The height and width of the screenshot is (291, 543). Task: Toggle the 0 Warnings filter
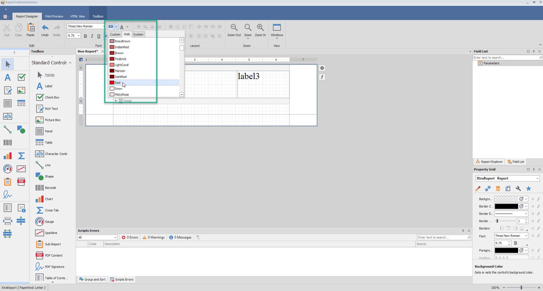154,237
